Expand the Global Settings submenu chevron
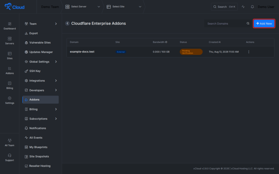This screenshot has height=174, width=279. click(56, 62)
